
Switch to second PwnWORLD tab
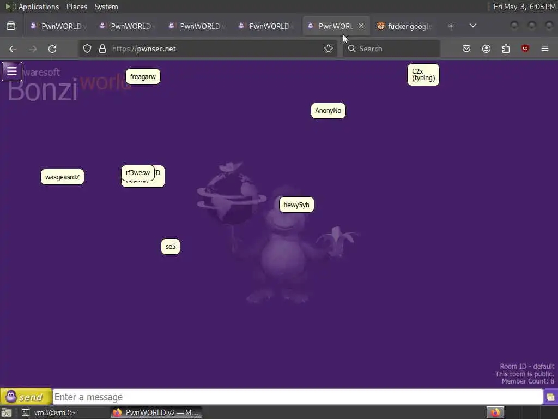(127, 26)
